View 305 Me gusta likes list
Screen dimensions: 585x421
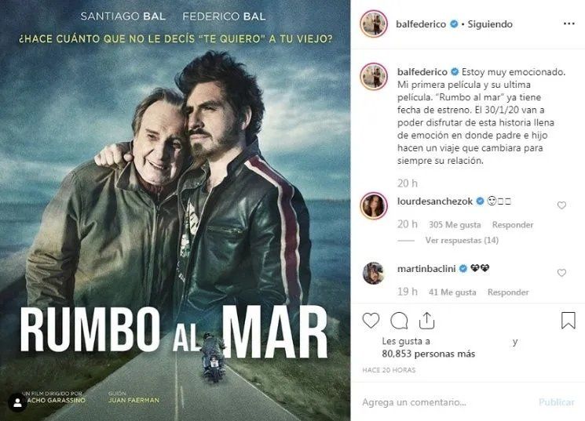click(x=455, y=225)
